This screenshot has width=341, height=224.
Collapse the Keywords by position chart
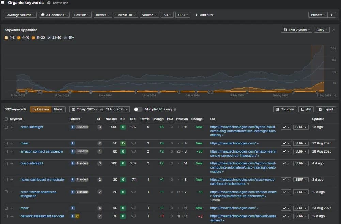[x=334, y=30]
